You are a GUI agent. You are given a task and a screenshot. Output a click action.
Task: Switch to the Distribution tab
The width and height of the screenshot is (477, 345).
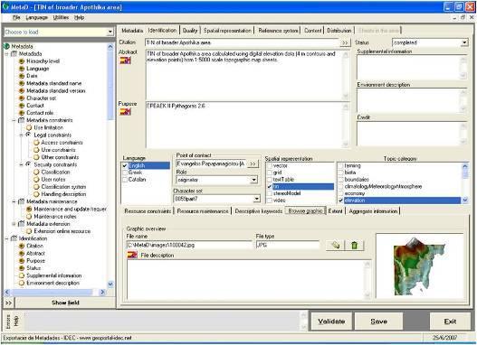point(339,31)
